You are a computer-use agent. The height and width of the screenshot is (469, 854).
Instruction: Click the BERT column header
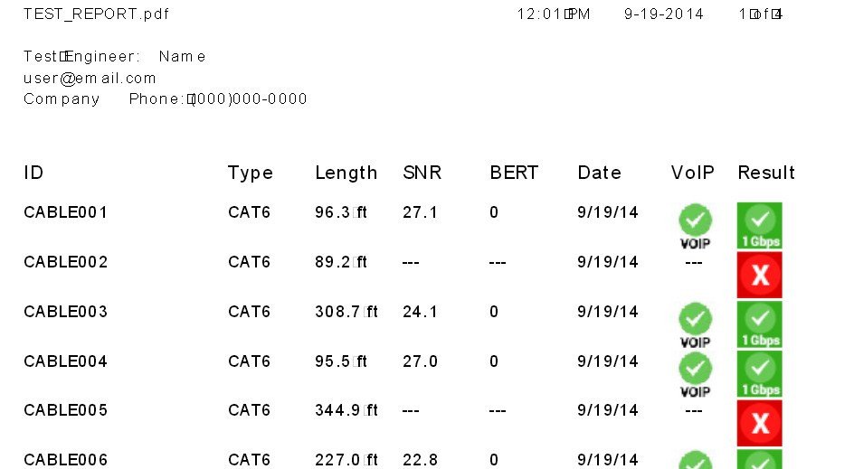[x=514, y=173]
